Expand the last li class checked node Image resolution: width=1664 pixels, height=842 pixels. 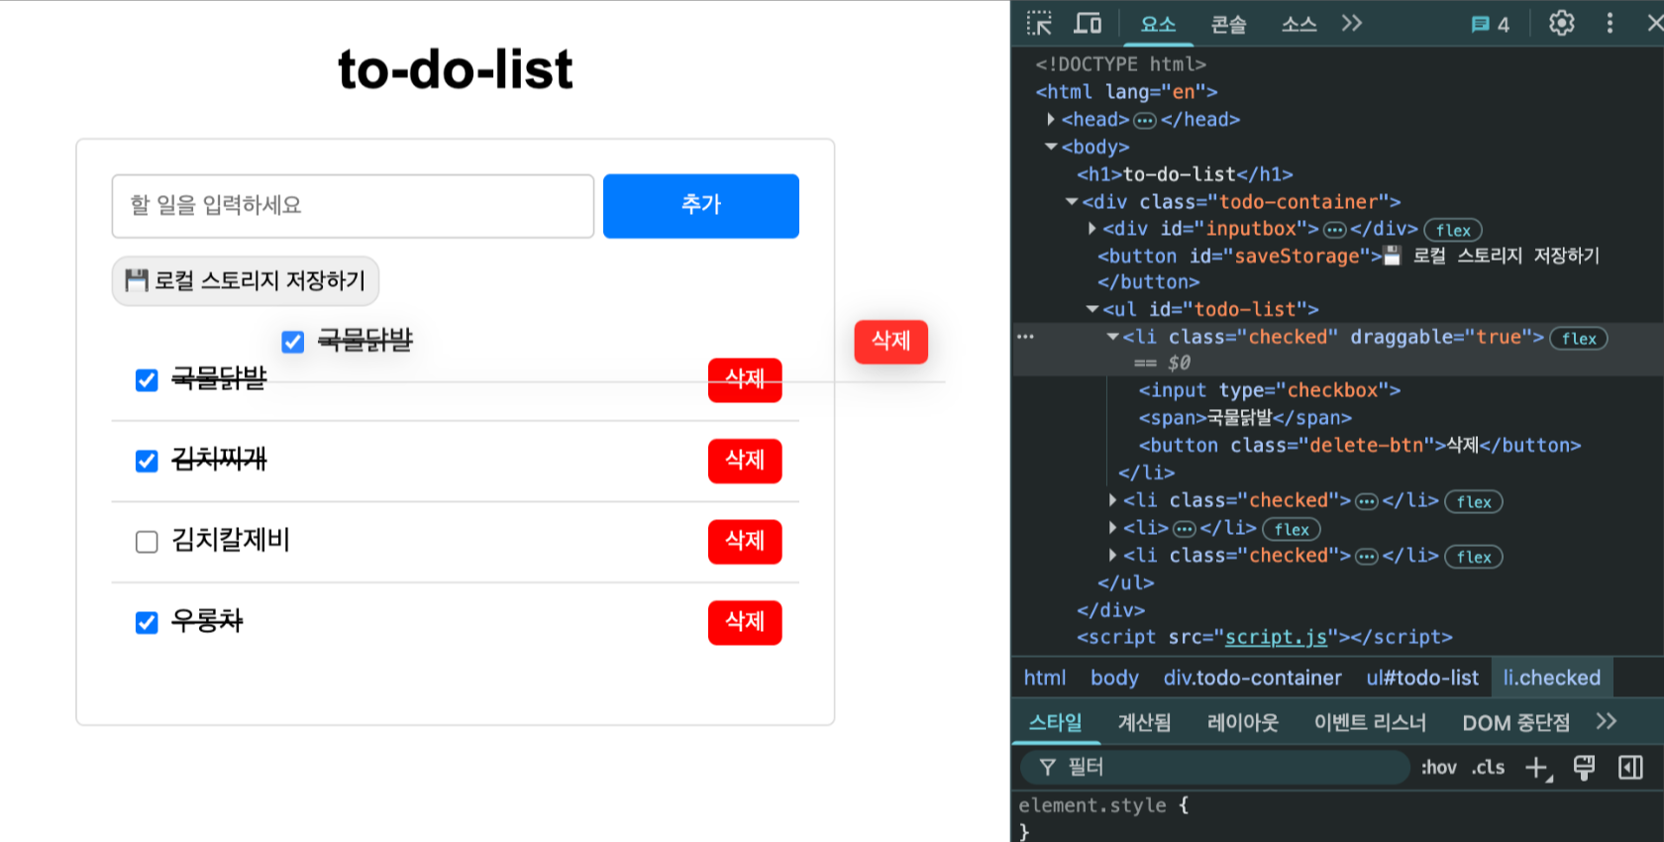pyautogui.click(x=1113, y=556)
